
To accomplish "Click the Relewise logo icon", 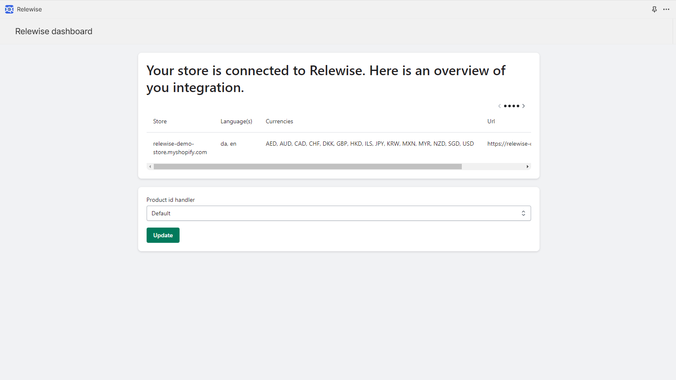I will coord(9,9).
